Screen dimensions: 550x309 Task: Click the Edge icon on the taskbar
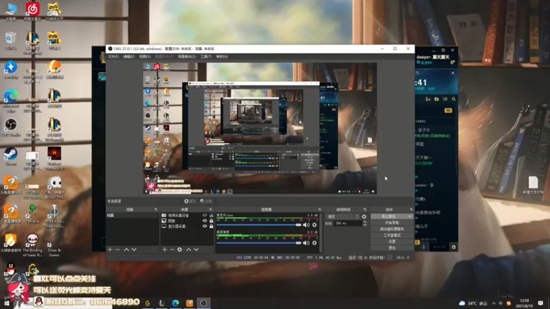tap(175, 303)
